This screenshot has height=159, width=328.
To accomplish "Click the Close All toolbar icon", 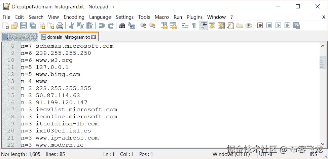I will pos(50,26).
